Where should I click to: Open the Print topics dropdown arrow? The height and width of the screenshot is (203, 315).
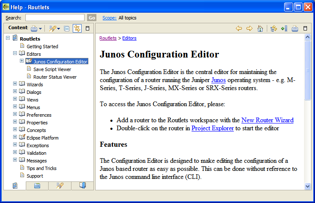pyautogui.click(x=41, y=29)
